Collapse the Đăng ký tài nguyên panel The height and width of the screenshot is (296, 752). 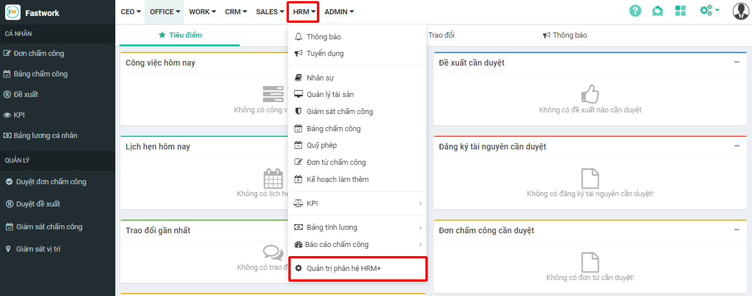tap(737, 146)
